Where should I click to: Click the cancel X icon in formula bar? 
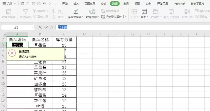coord(40,28)
